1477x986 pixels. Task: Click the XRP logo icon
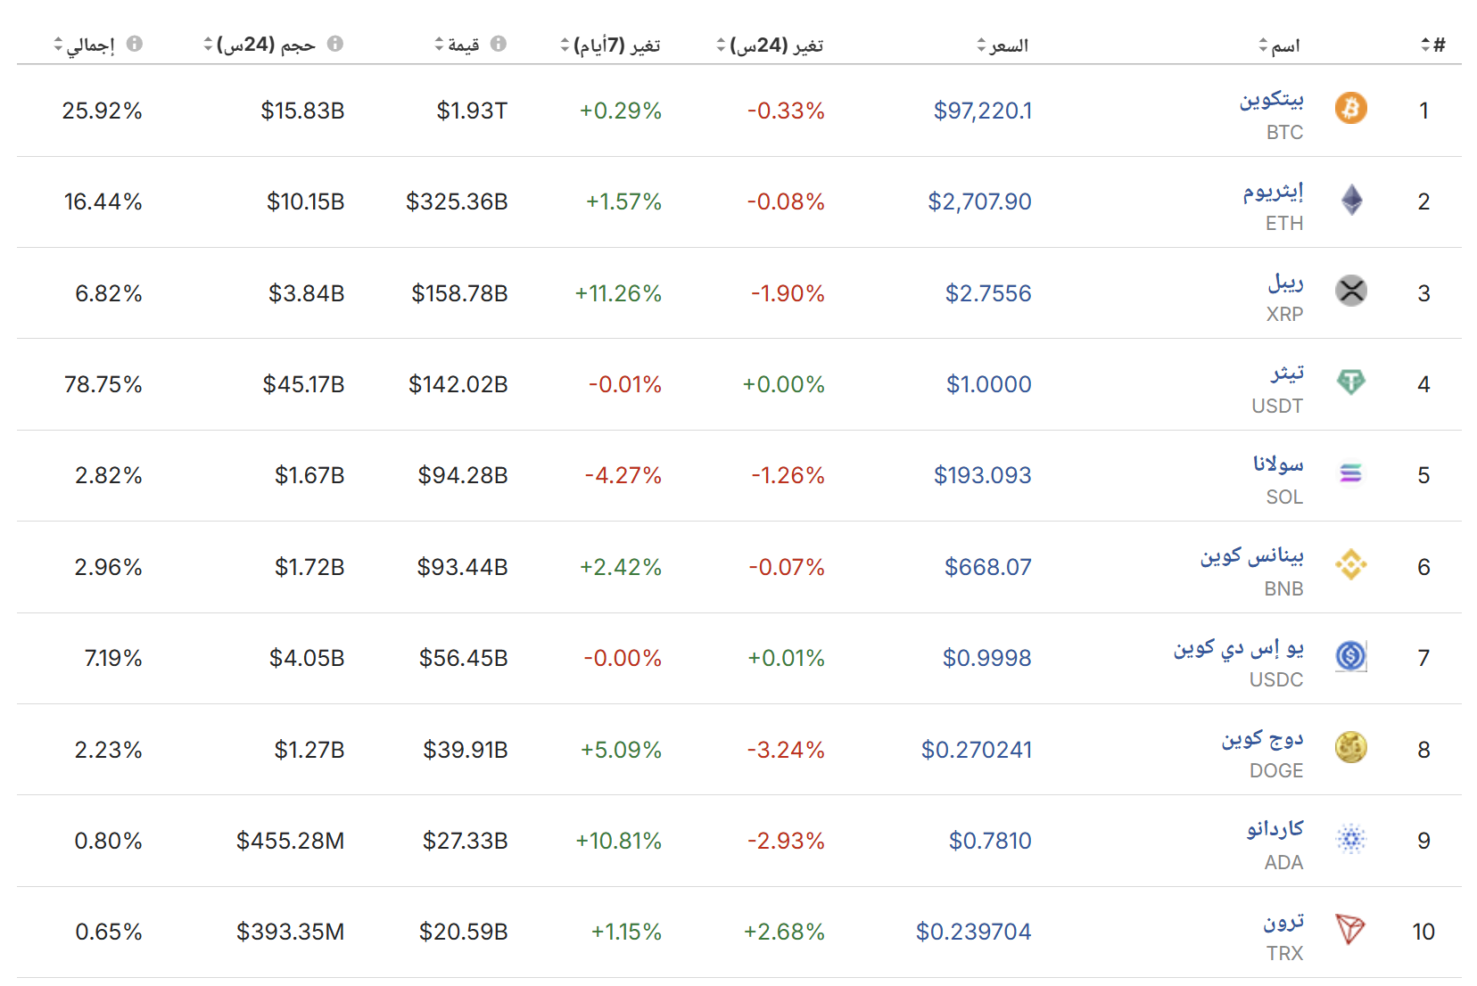pyautogui.click(x=1350, y=291)
